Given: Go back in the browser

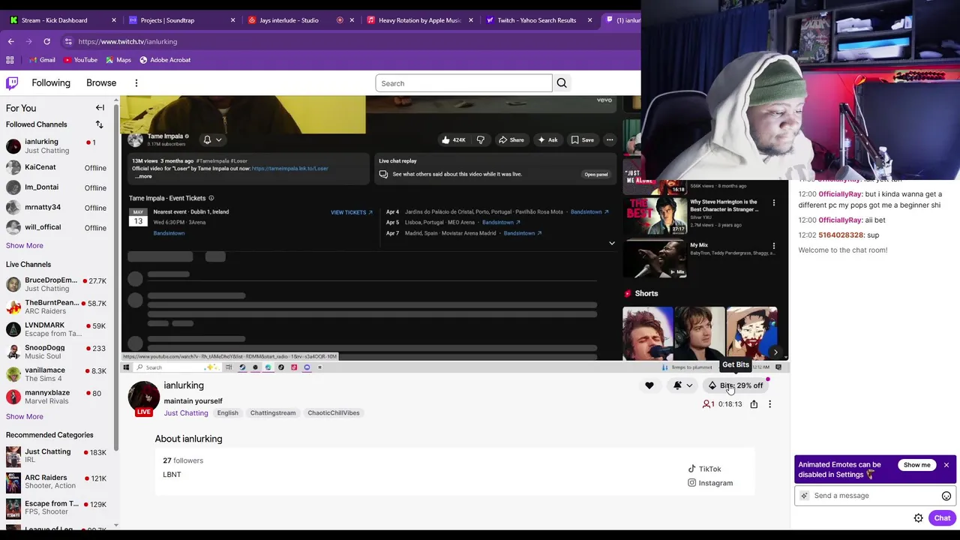Looking at the screenshot, I should coord(10,41).
